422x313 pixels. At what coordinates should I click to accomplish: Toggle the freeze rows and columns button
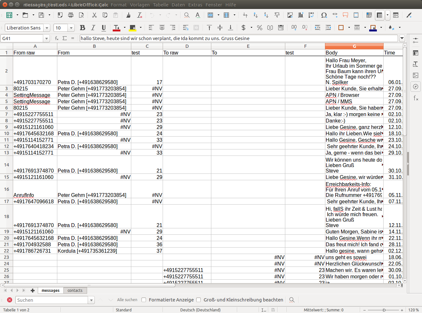pos(380,15)
